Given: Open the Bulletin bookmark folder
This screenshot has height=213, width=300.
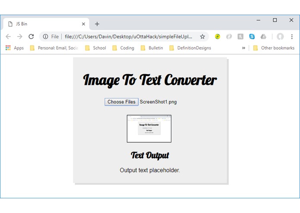Looking at the screenshot, I should click(152, 48).
